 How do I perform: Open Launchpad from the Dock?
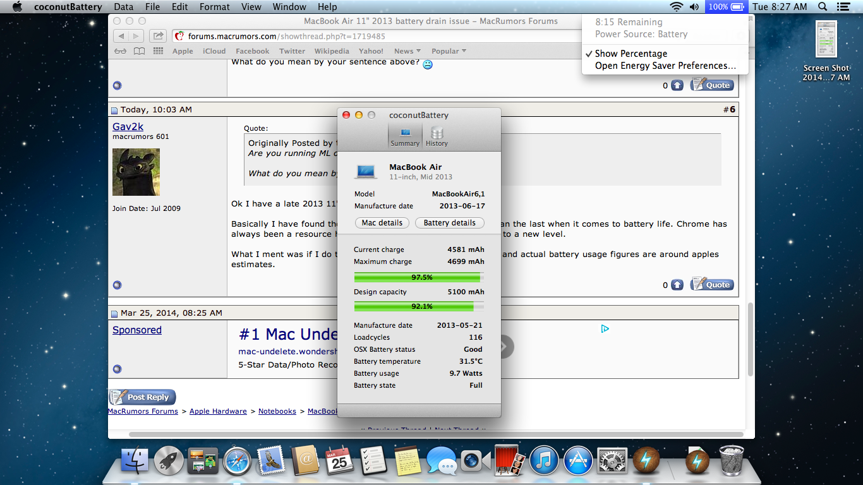pos(169,461)
